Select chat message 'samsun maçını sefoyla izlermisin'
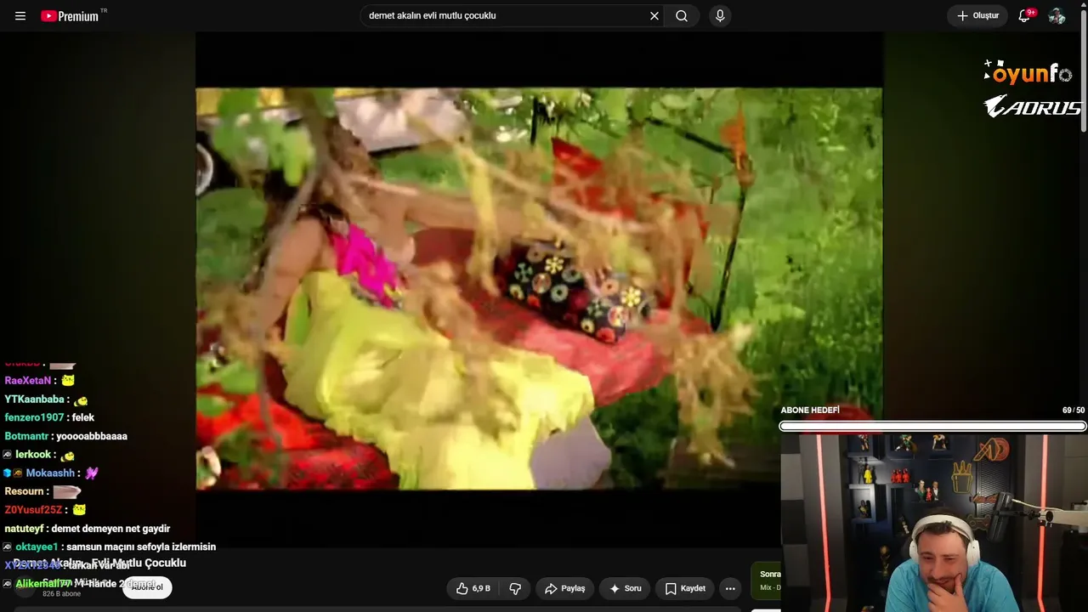Viewport: 1088px width, 612px height. click(141, 547)
